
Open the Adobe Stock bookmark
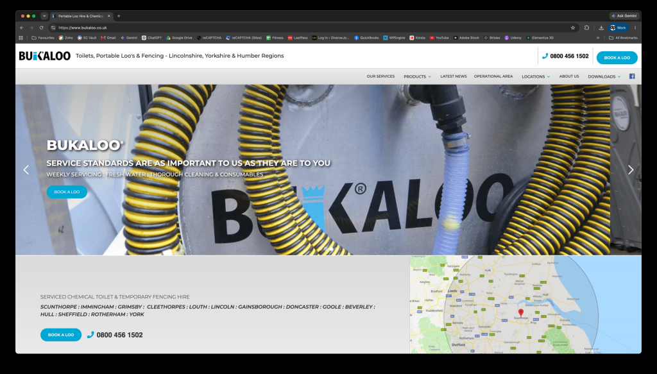click(x=466, y=38)
